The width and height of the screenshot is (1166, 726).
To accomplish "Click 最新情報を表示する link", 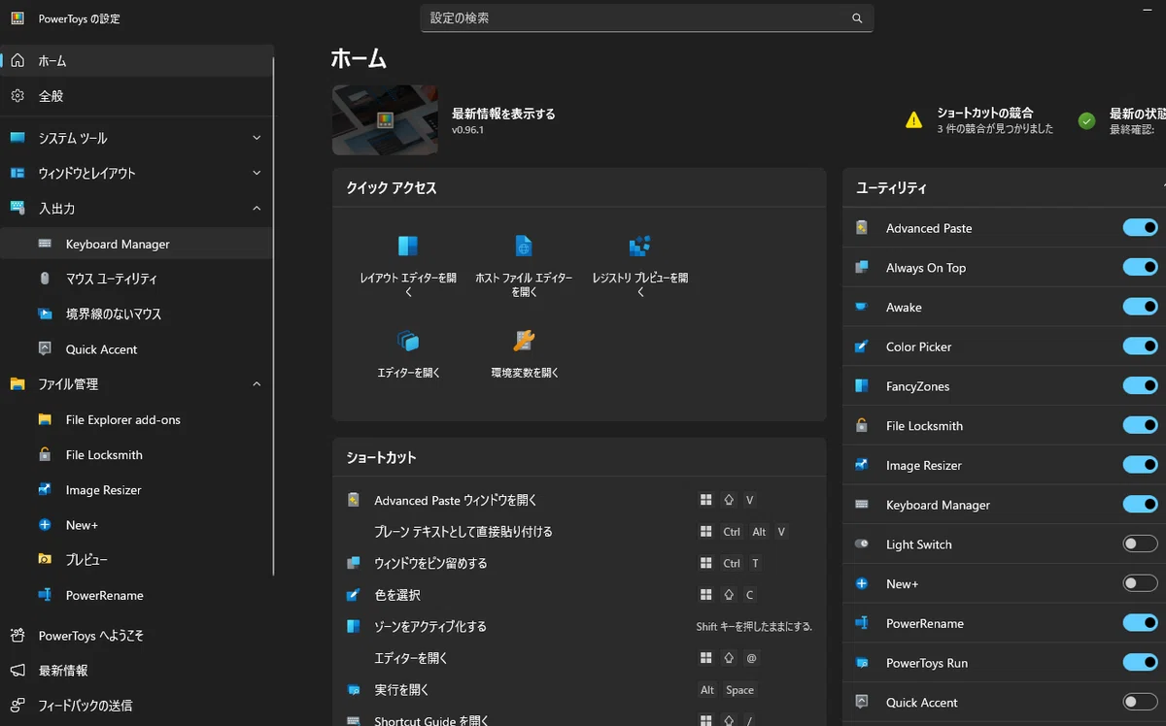I will 503,114.
